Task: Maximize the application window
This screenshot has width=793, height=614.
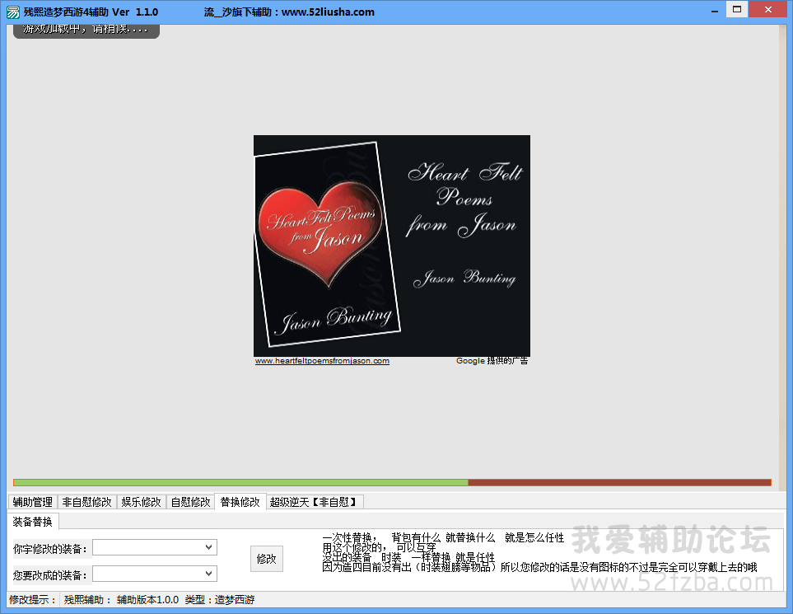Action: click(x=737, y=10)
